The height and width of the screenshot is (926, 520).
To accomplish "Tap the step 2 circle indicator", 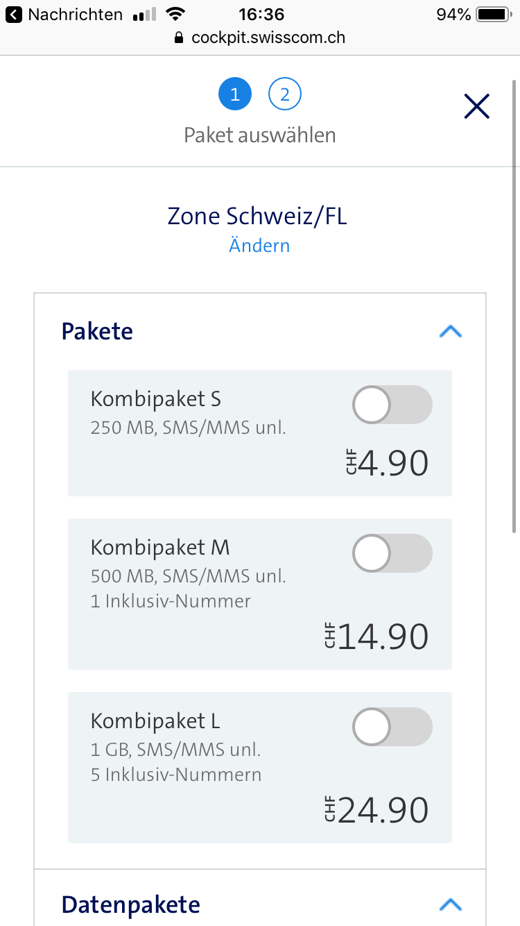I will click(284, 94).
